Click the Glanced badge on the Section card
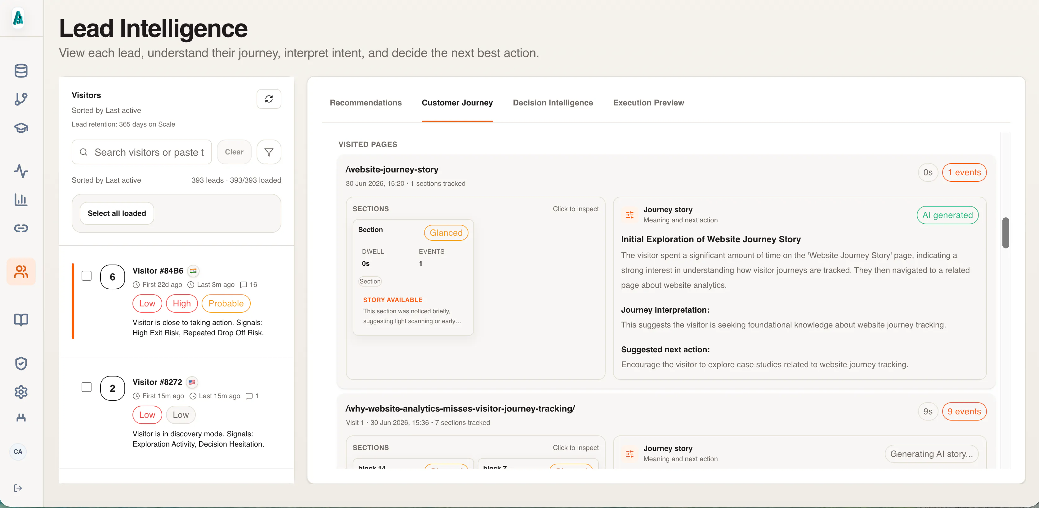The height and width of the screenshot is (508, 1039). [x=446, y=233]
